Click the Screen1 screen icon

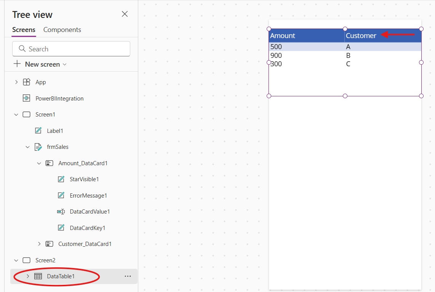pyautogui.click(x=26, y=115)
